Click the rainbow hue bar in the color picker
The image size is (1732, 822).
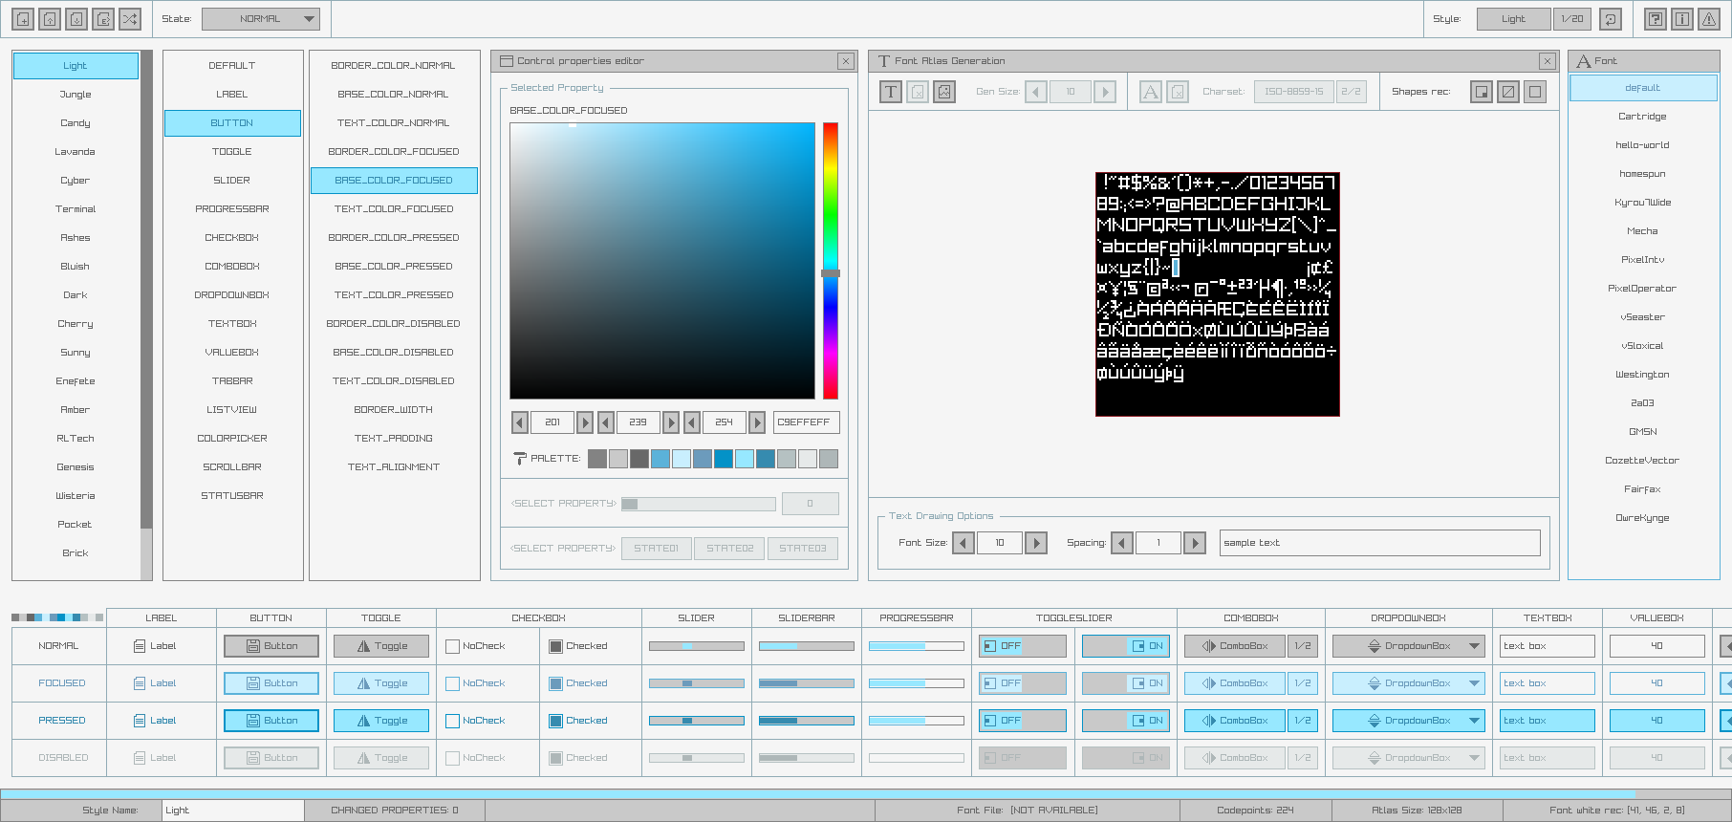pyautogui.click(x=831, y=261)
